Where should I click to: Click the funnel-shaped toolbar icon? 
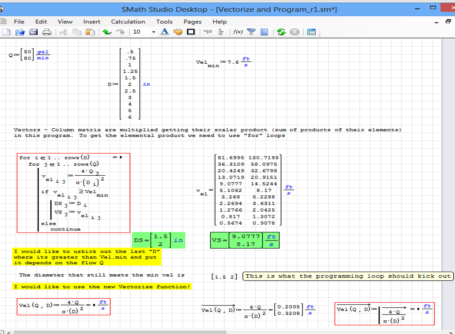pos(252,32)
